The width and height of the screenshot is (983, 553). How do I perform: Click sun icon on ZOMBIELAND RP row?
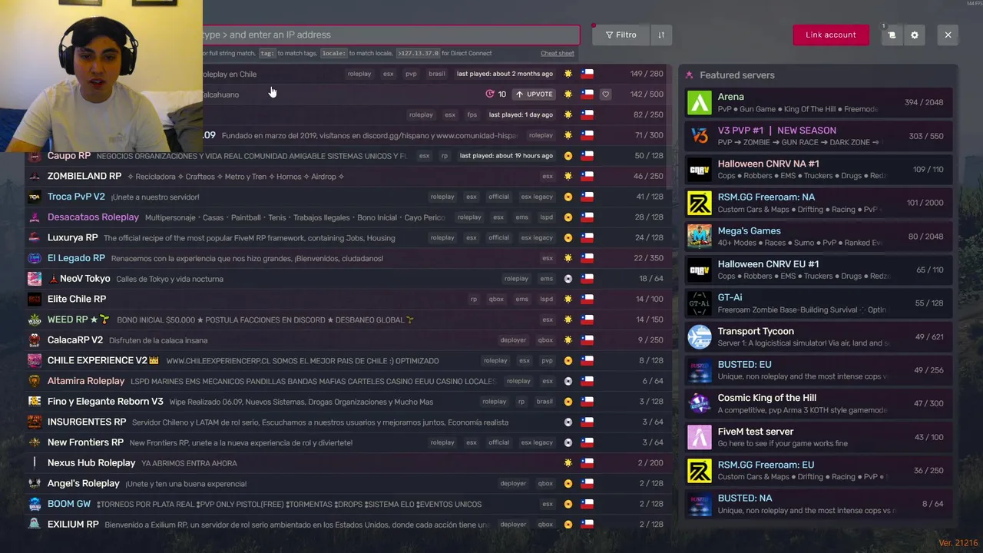click(x=568, y=176)
